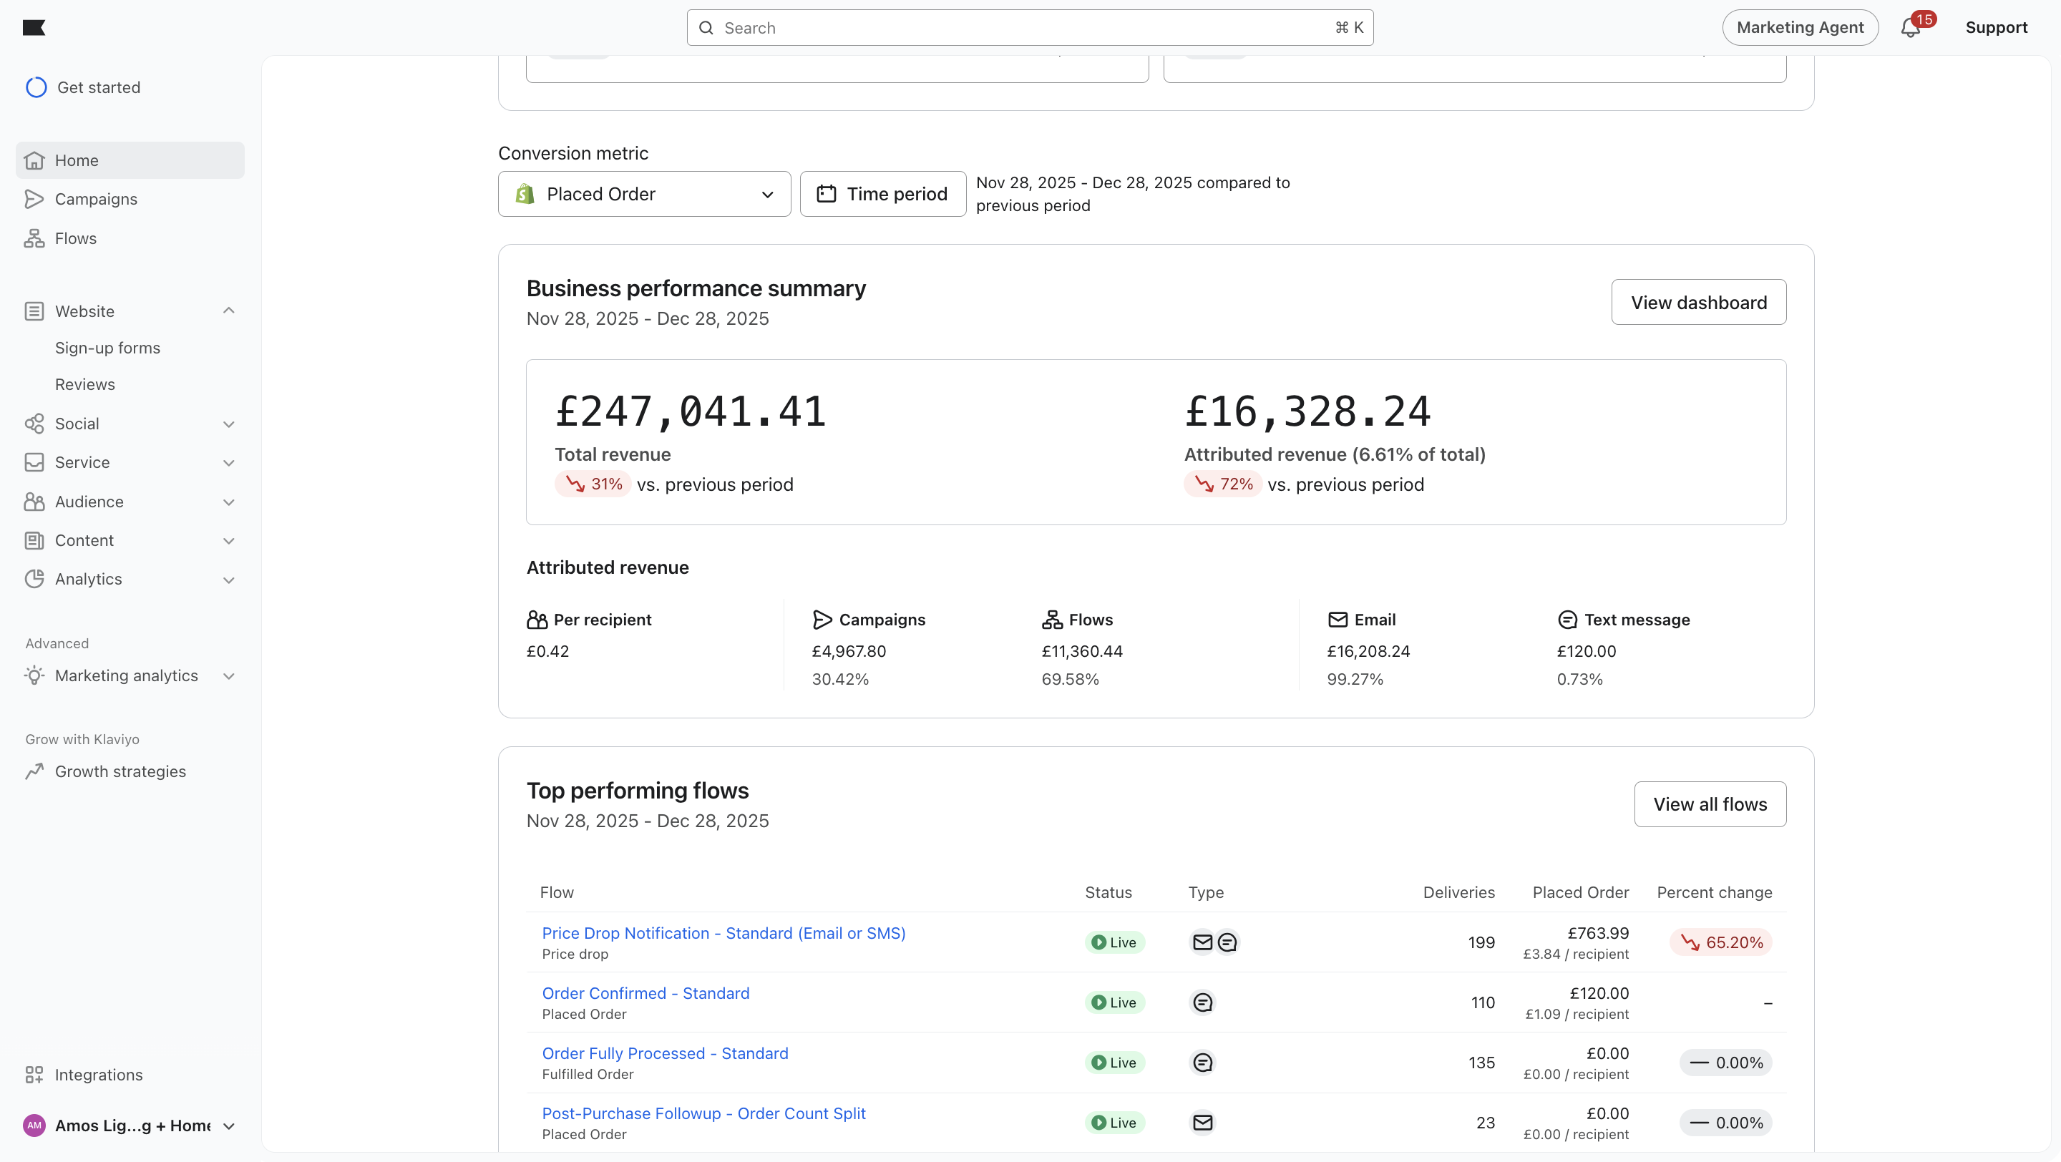Screen dimensions: 2061x1162
Task: Go to Sign-up forms menu item
Action: tap(107, 348)
